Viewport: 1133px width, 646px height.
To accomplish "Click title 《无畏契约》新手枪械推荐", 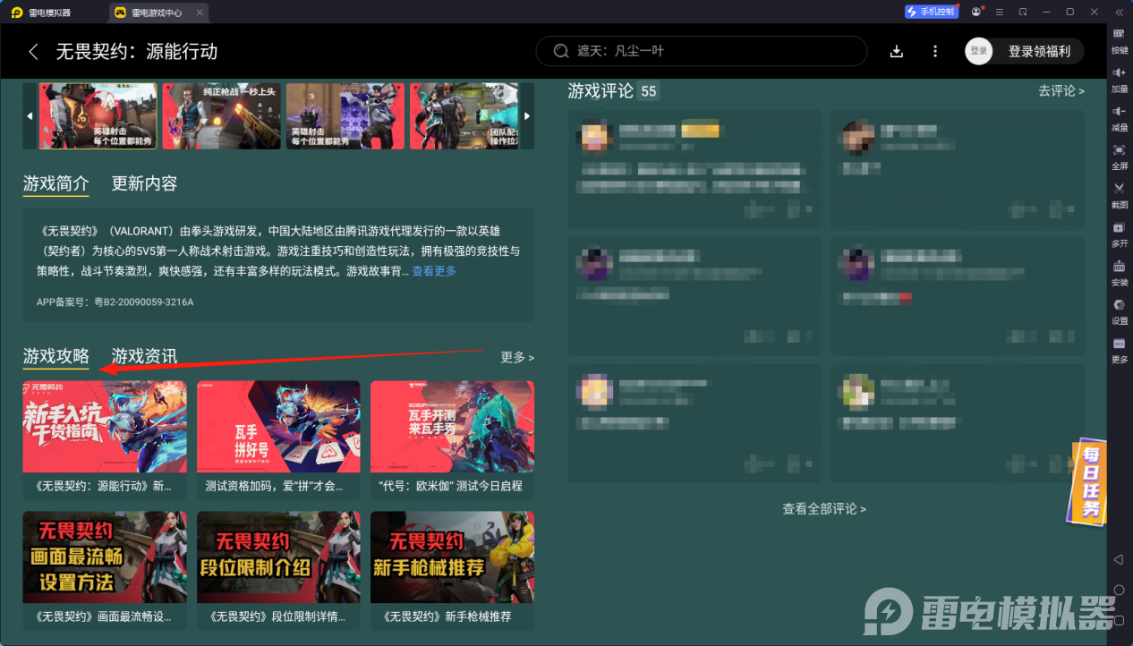I will coord(446,616).
